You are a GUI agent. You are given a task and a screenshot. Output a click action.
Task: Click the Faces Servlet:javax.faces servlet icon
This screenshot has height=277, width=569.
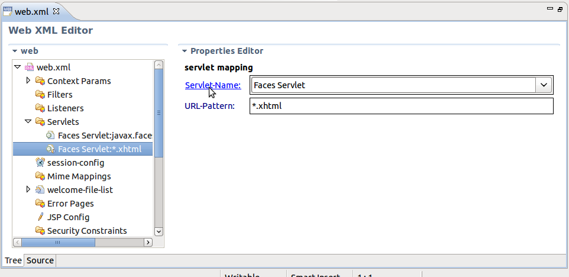coord(50,136)
